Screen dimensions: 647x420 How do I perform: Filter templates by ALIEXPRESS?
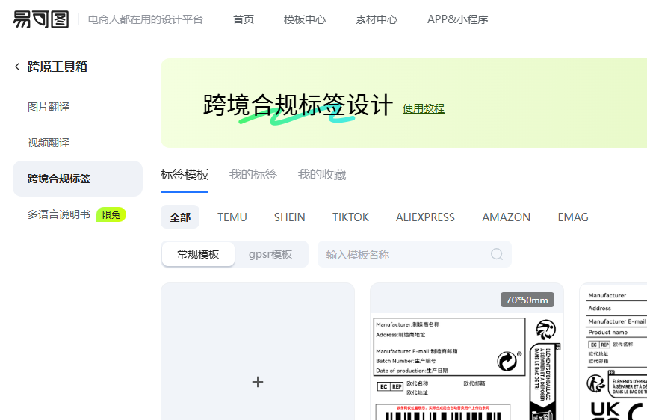tap(425, 217)
